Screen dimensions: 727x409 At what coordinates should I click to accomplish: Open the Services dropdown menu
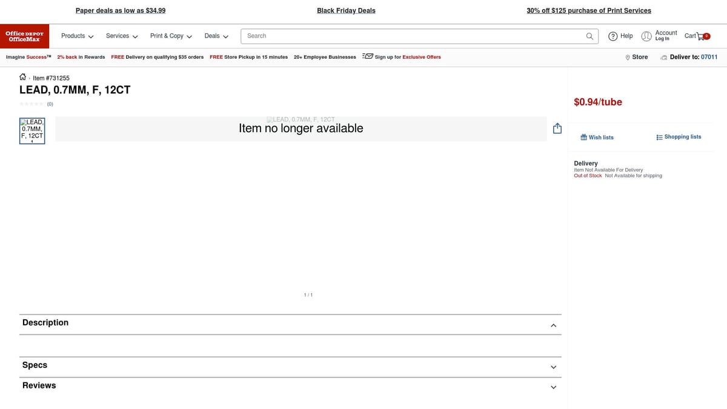tap(122, 36)
